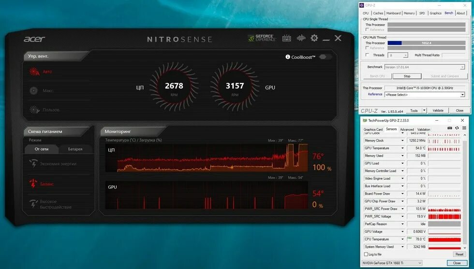Open keyboard backlight settings icon in NitroSense

pos(286,38)
